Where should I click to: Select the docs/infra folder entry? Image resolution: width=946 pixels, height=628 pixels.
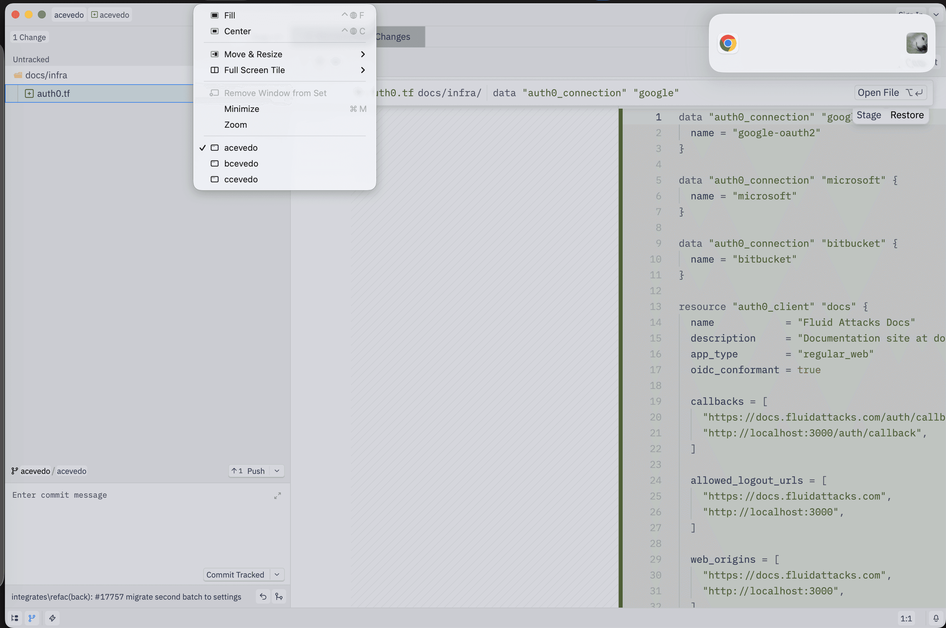[x=46, y=75]
